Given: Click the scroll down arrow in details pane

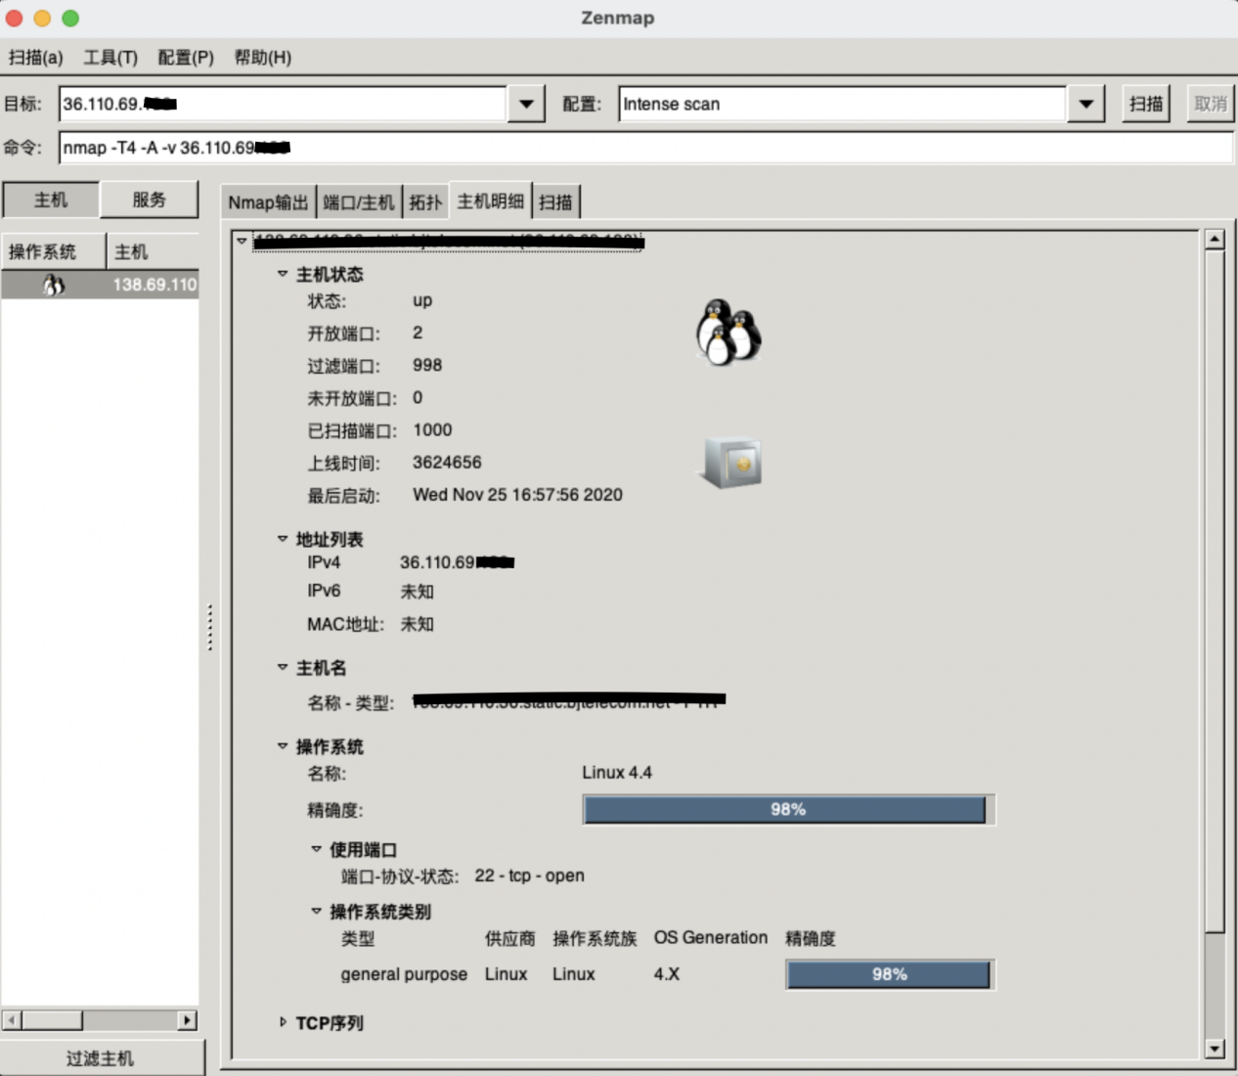Looking at the screenshot, I should tap(1214, 1049).
